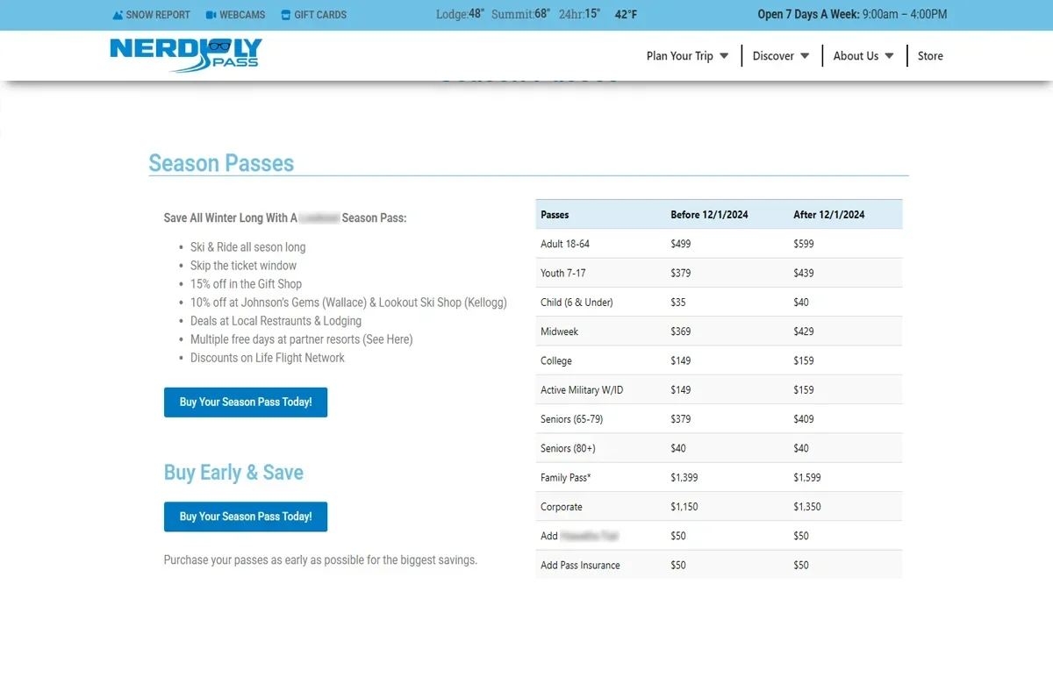Open the Webcams camera icon
The image size is (1053, 677).
tap(211, 15)
